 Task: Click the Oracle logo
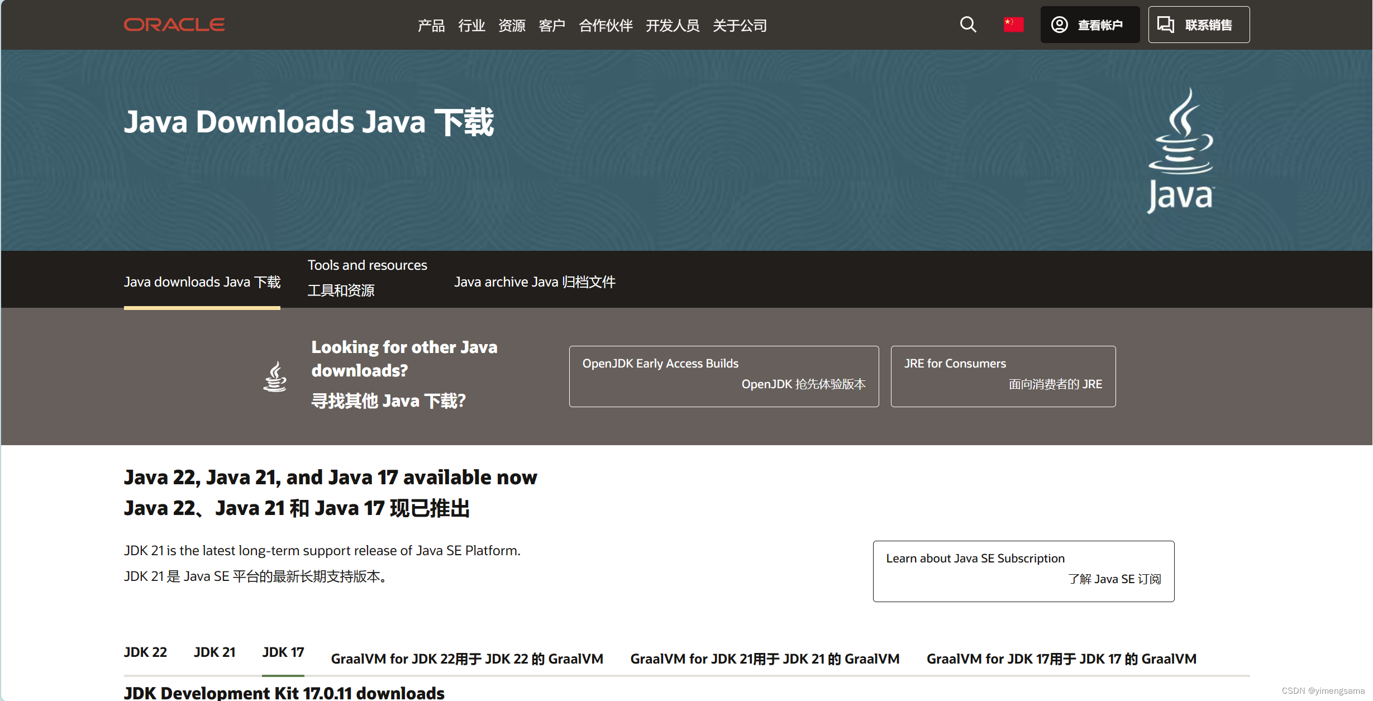174,25
